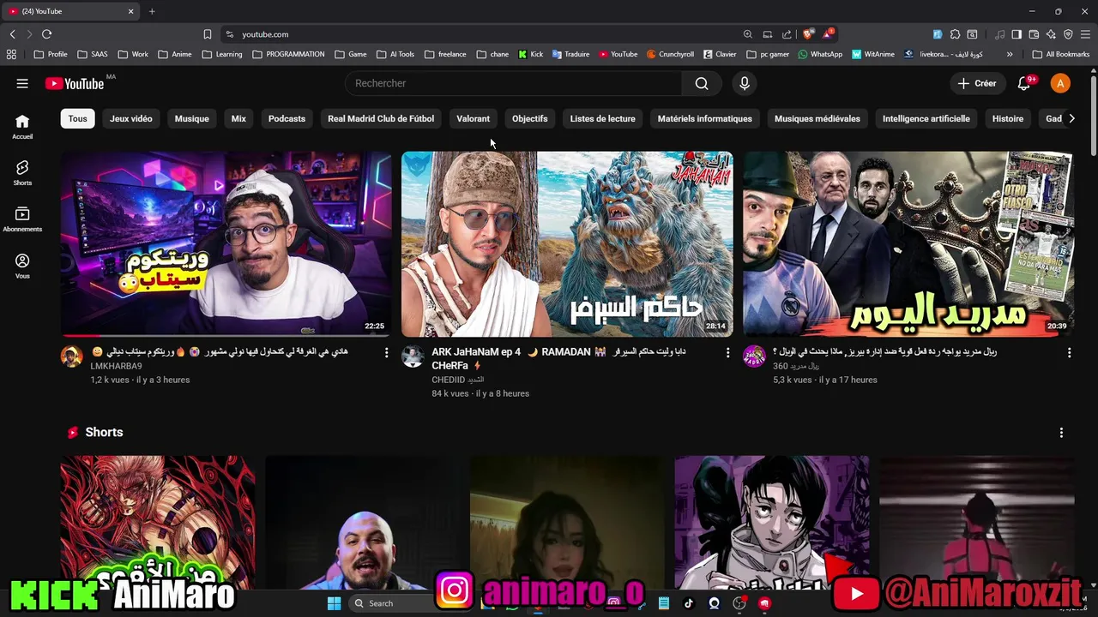Select the Tous category chip
The width and height of the screenshot is (1098, 617).
point(77,118)
